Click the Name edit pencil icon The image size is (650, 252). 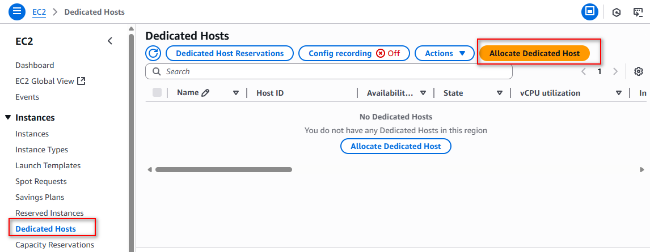[205, 93]
